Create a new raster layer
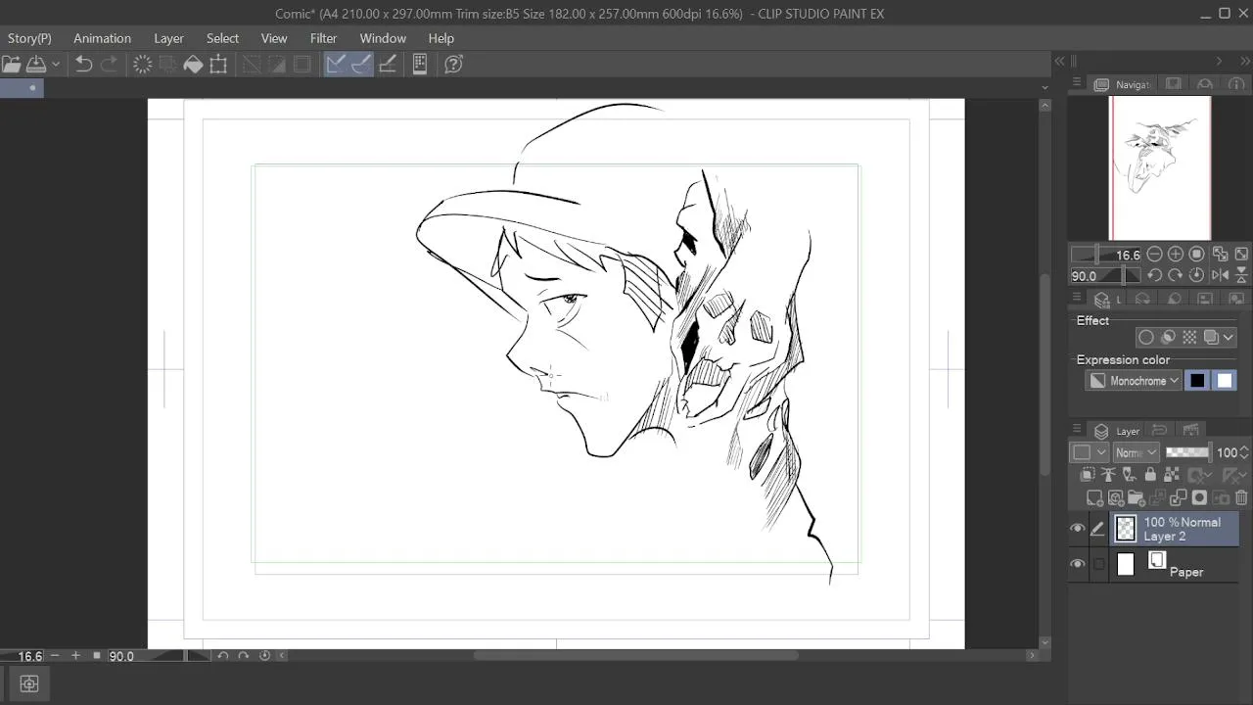The image size is (1253, 705). click(x=1094, y=498)
